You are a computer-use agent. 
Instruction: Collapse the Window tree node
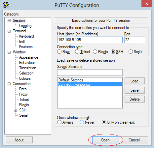(x=9, y=52)
